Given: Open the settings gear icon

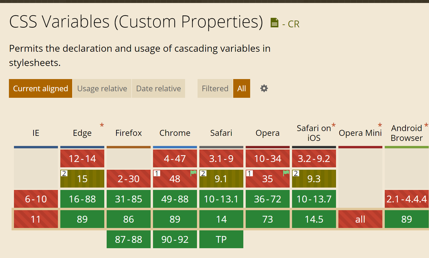Looking at the screenshot, I should (264, 88).
